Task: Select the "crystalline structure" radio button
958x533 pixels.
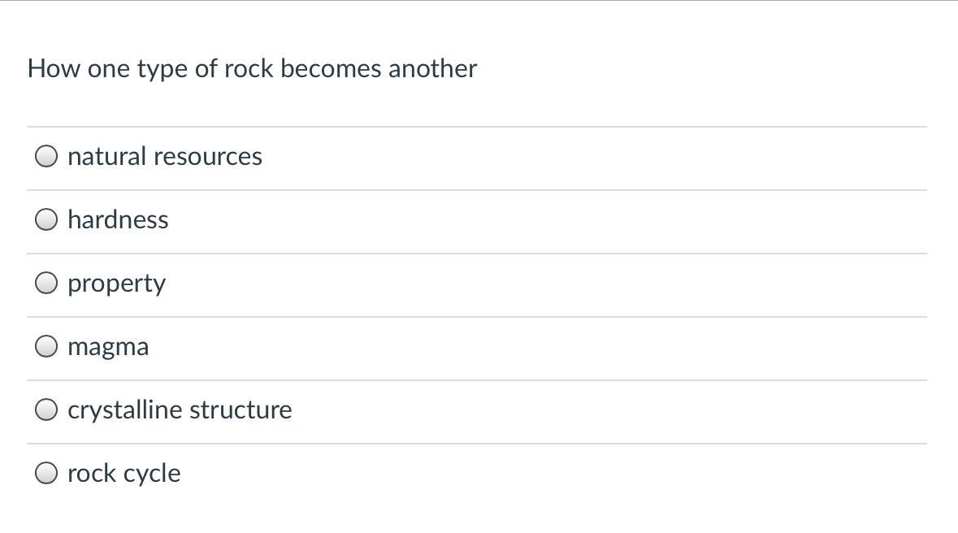Action: (x=46, y=409)
